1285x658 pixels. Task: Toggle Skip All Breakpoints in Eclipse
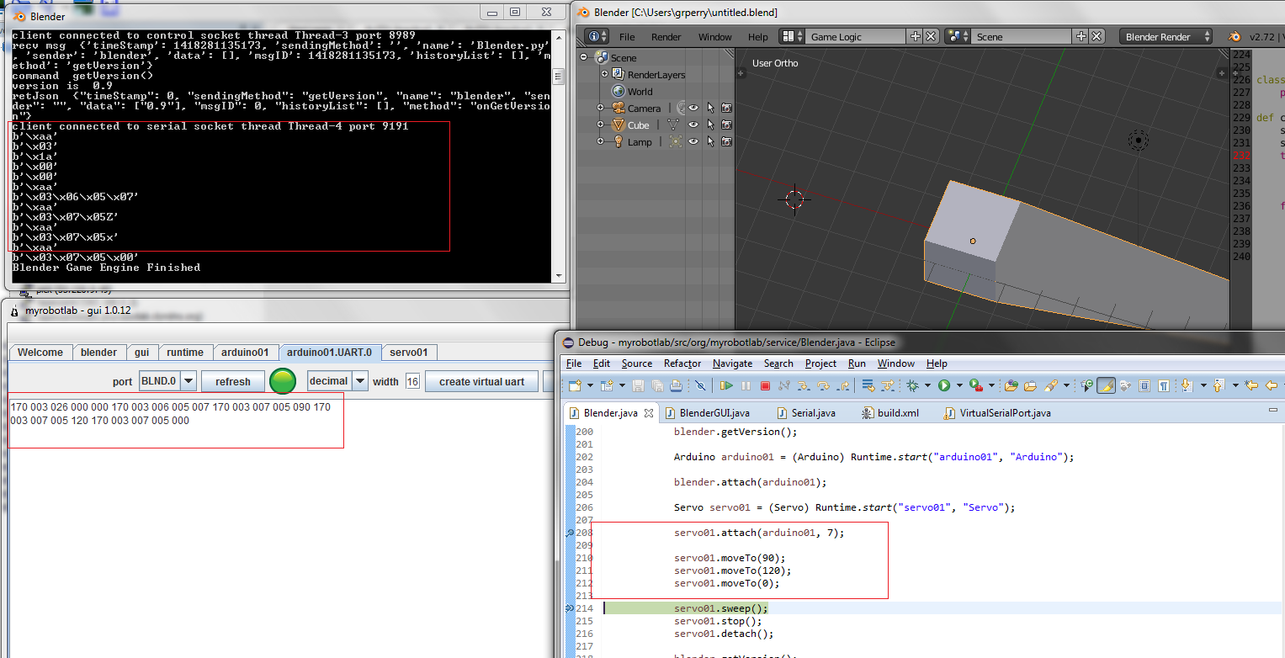pyautogui.click(x=700, y=385)
